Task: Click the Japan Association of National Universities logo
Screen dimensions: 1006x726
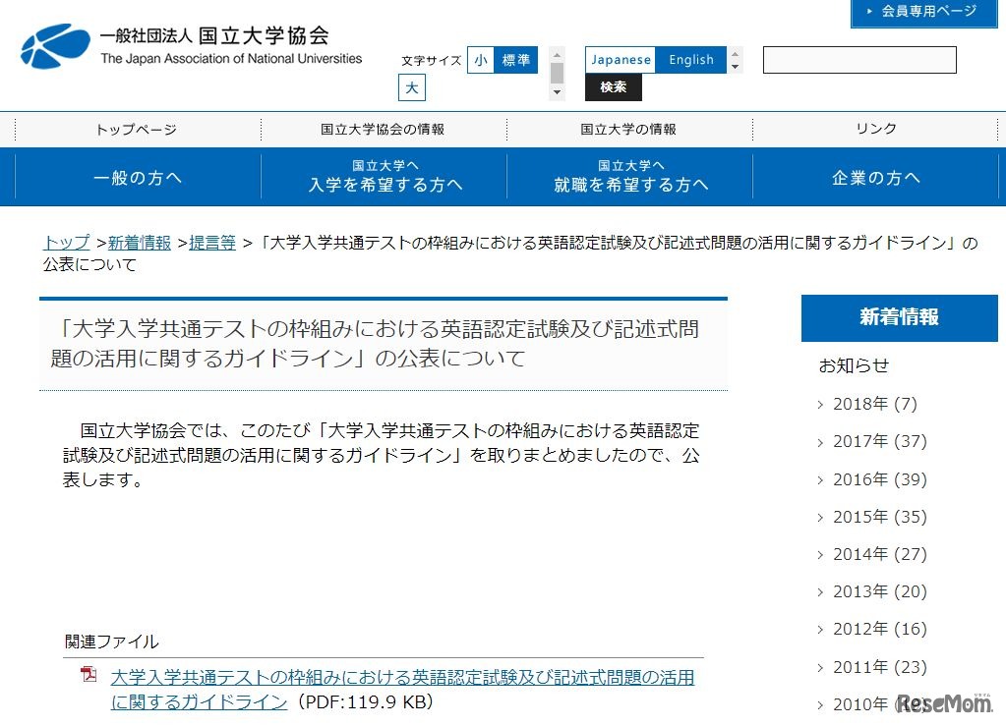Action: pyautogui.click(x=191, y=45)
